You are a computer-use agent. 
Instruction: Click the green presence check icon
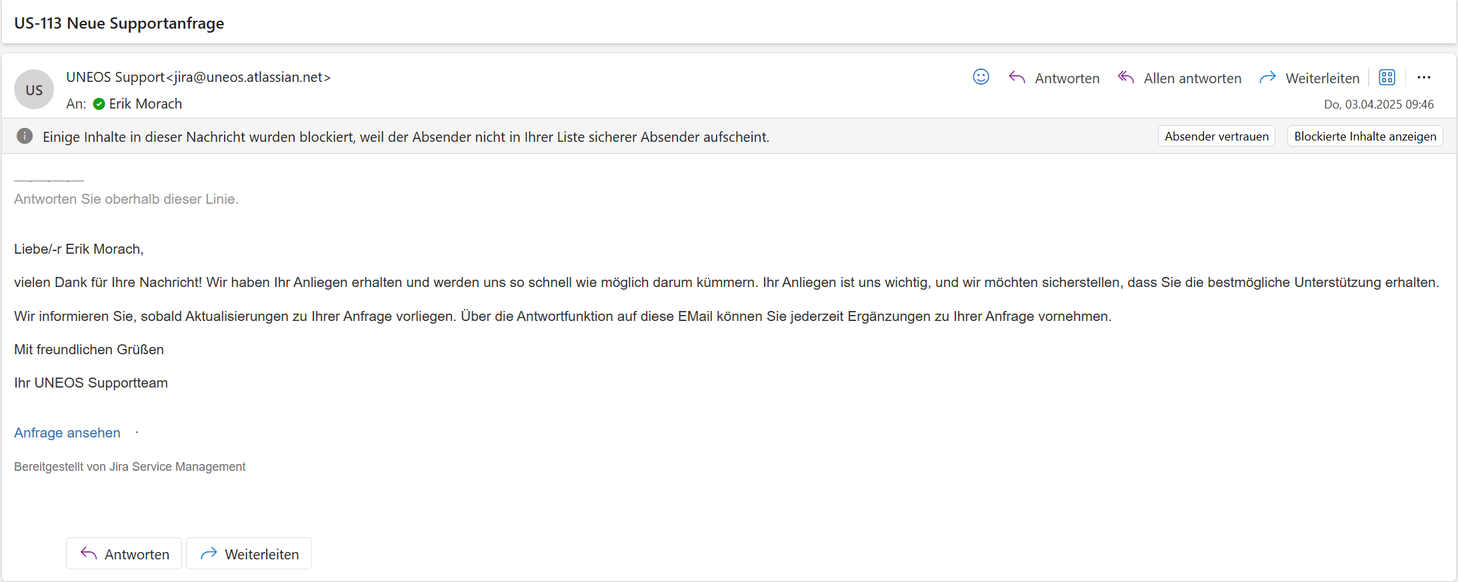pos(99,104)
